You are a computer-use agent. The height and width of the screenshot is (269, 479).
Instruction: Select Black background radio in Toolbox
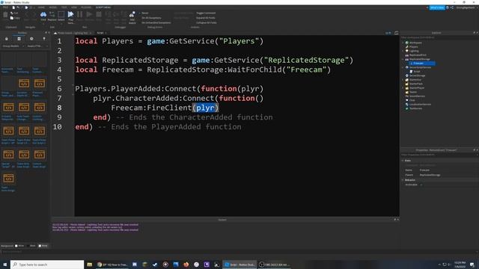coord(28,246)
